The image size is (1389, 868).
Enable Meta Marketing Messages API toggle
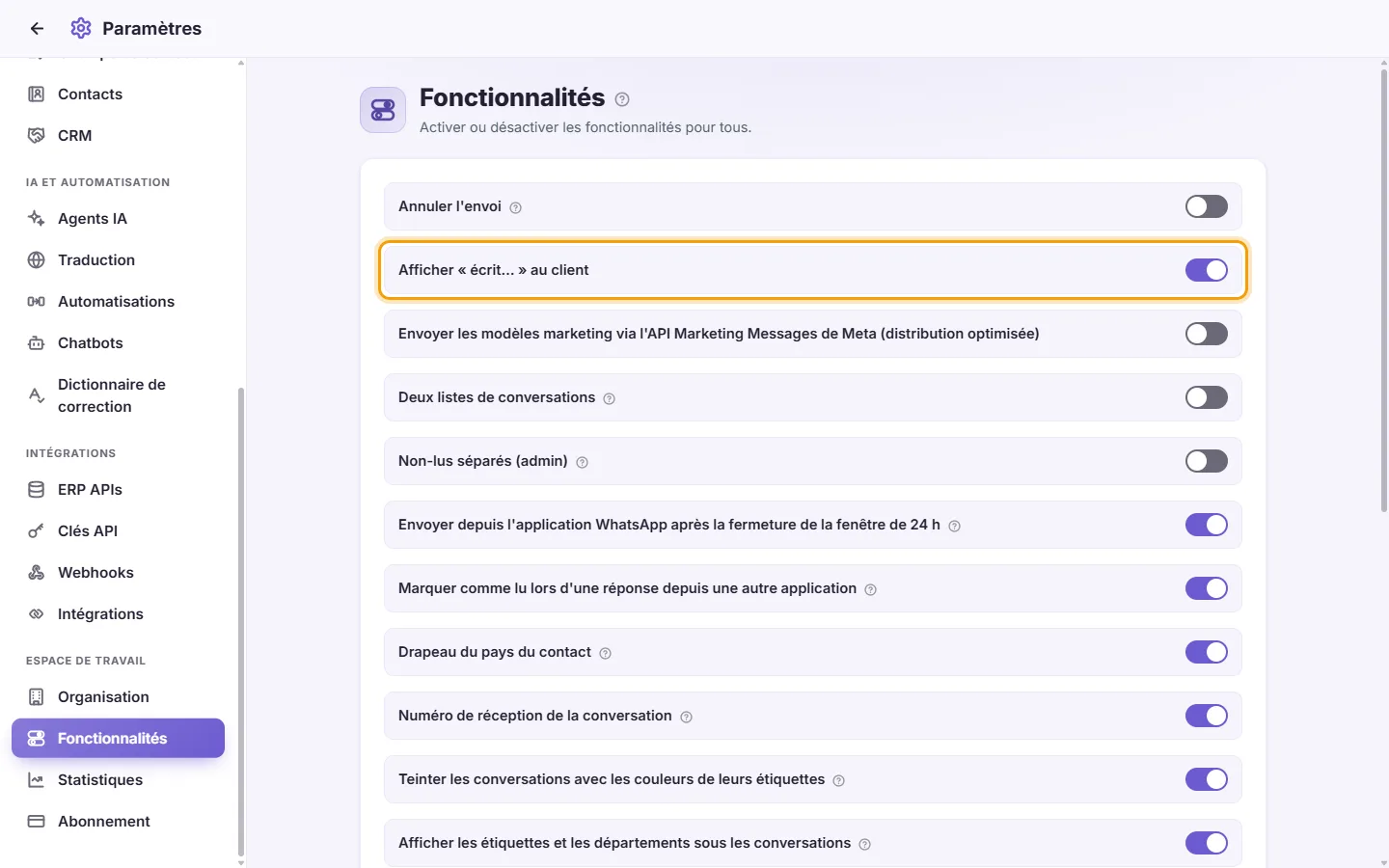click(1206, 334)
